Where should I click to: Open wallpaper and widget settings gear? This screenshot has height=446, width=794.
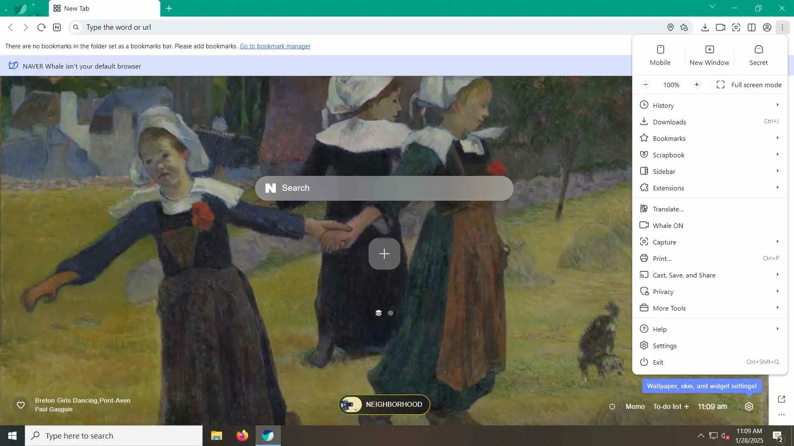(x=749, y=406)
